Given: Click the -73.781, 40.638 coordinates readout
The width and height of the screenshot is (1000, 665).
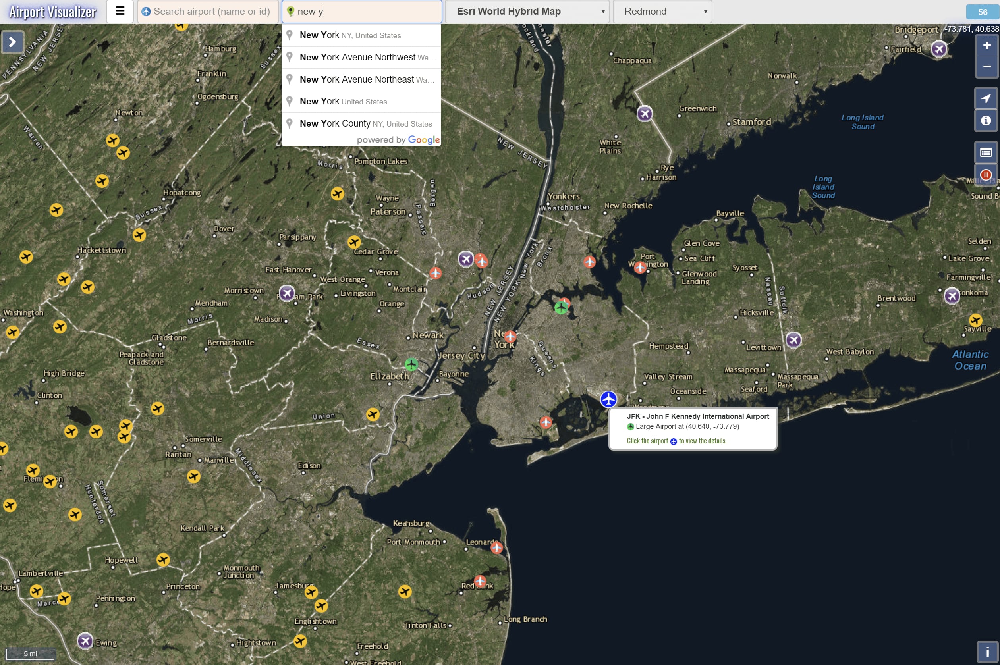Looking at the screenshot, I should 971,29.
